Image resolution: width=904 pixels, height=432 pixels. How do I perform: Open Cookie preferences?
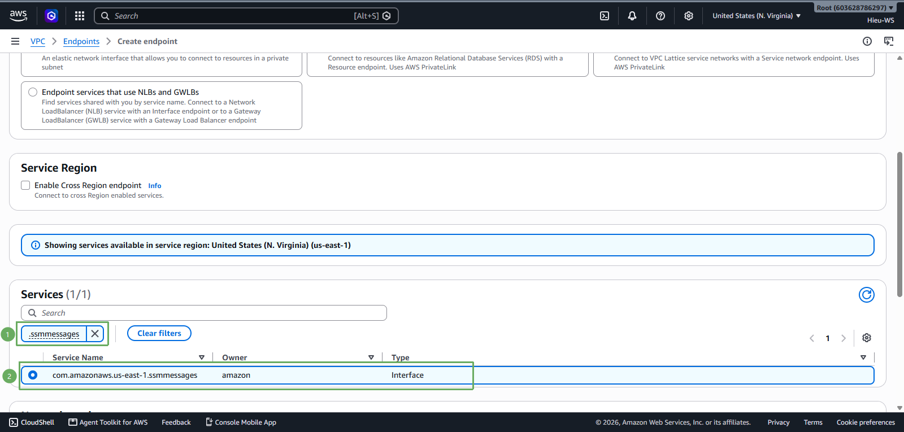[x=866, y=422]
